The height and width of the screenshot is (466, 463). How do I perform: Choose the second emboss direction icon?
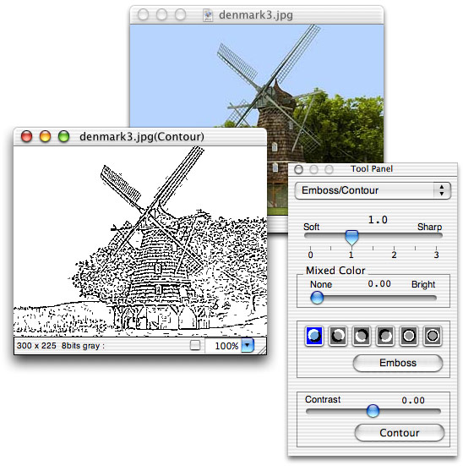[x=338, y=336]
